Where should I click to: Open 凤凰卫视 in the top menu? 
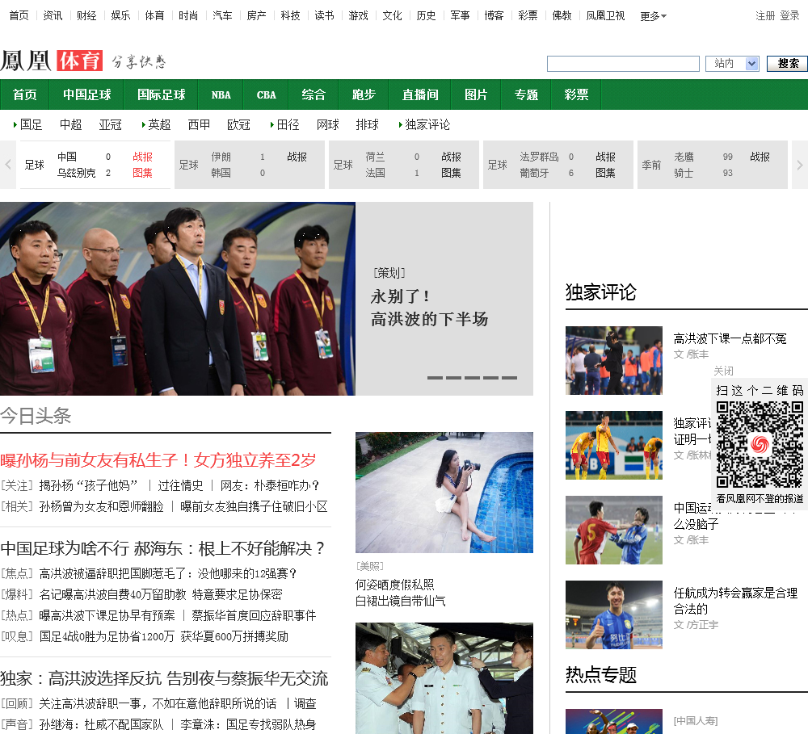(x=605, y=15)
